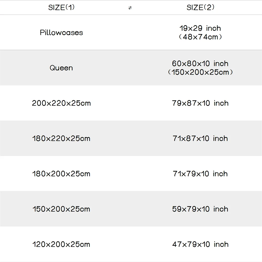Click the 71x87x10 inch value
The height and width of the screenshot is (262, 262).
(200, 138)
